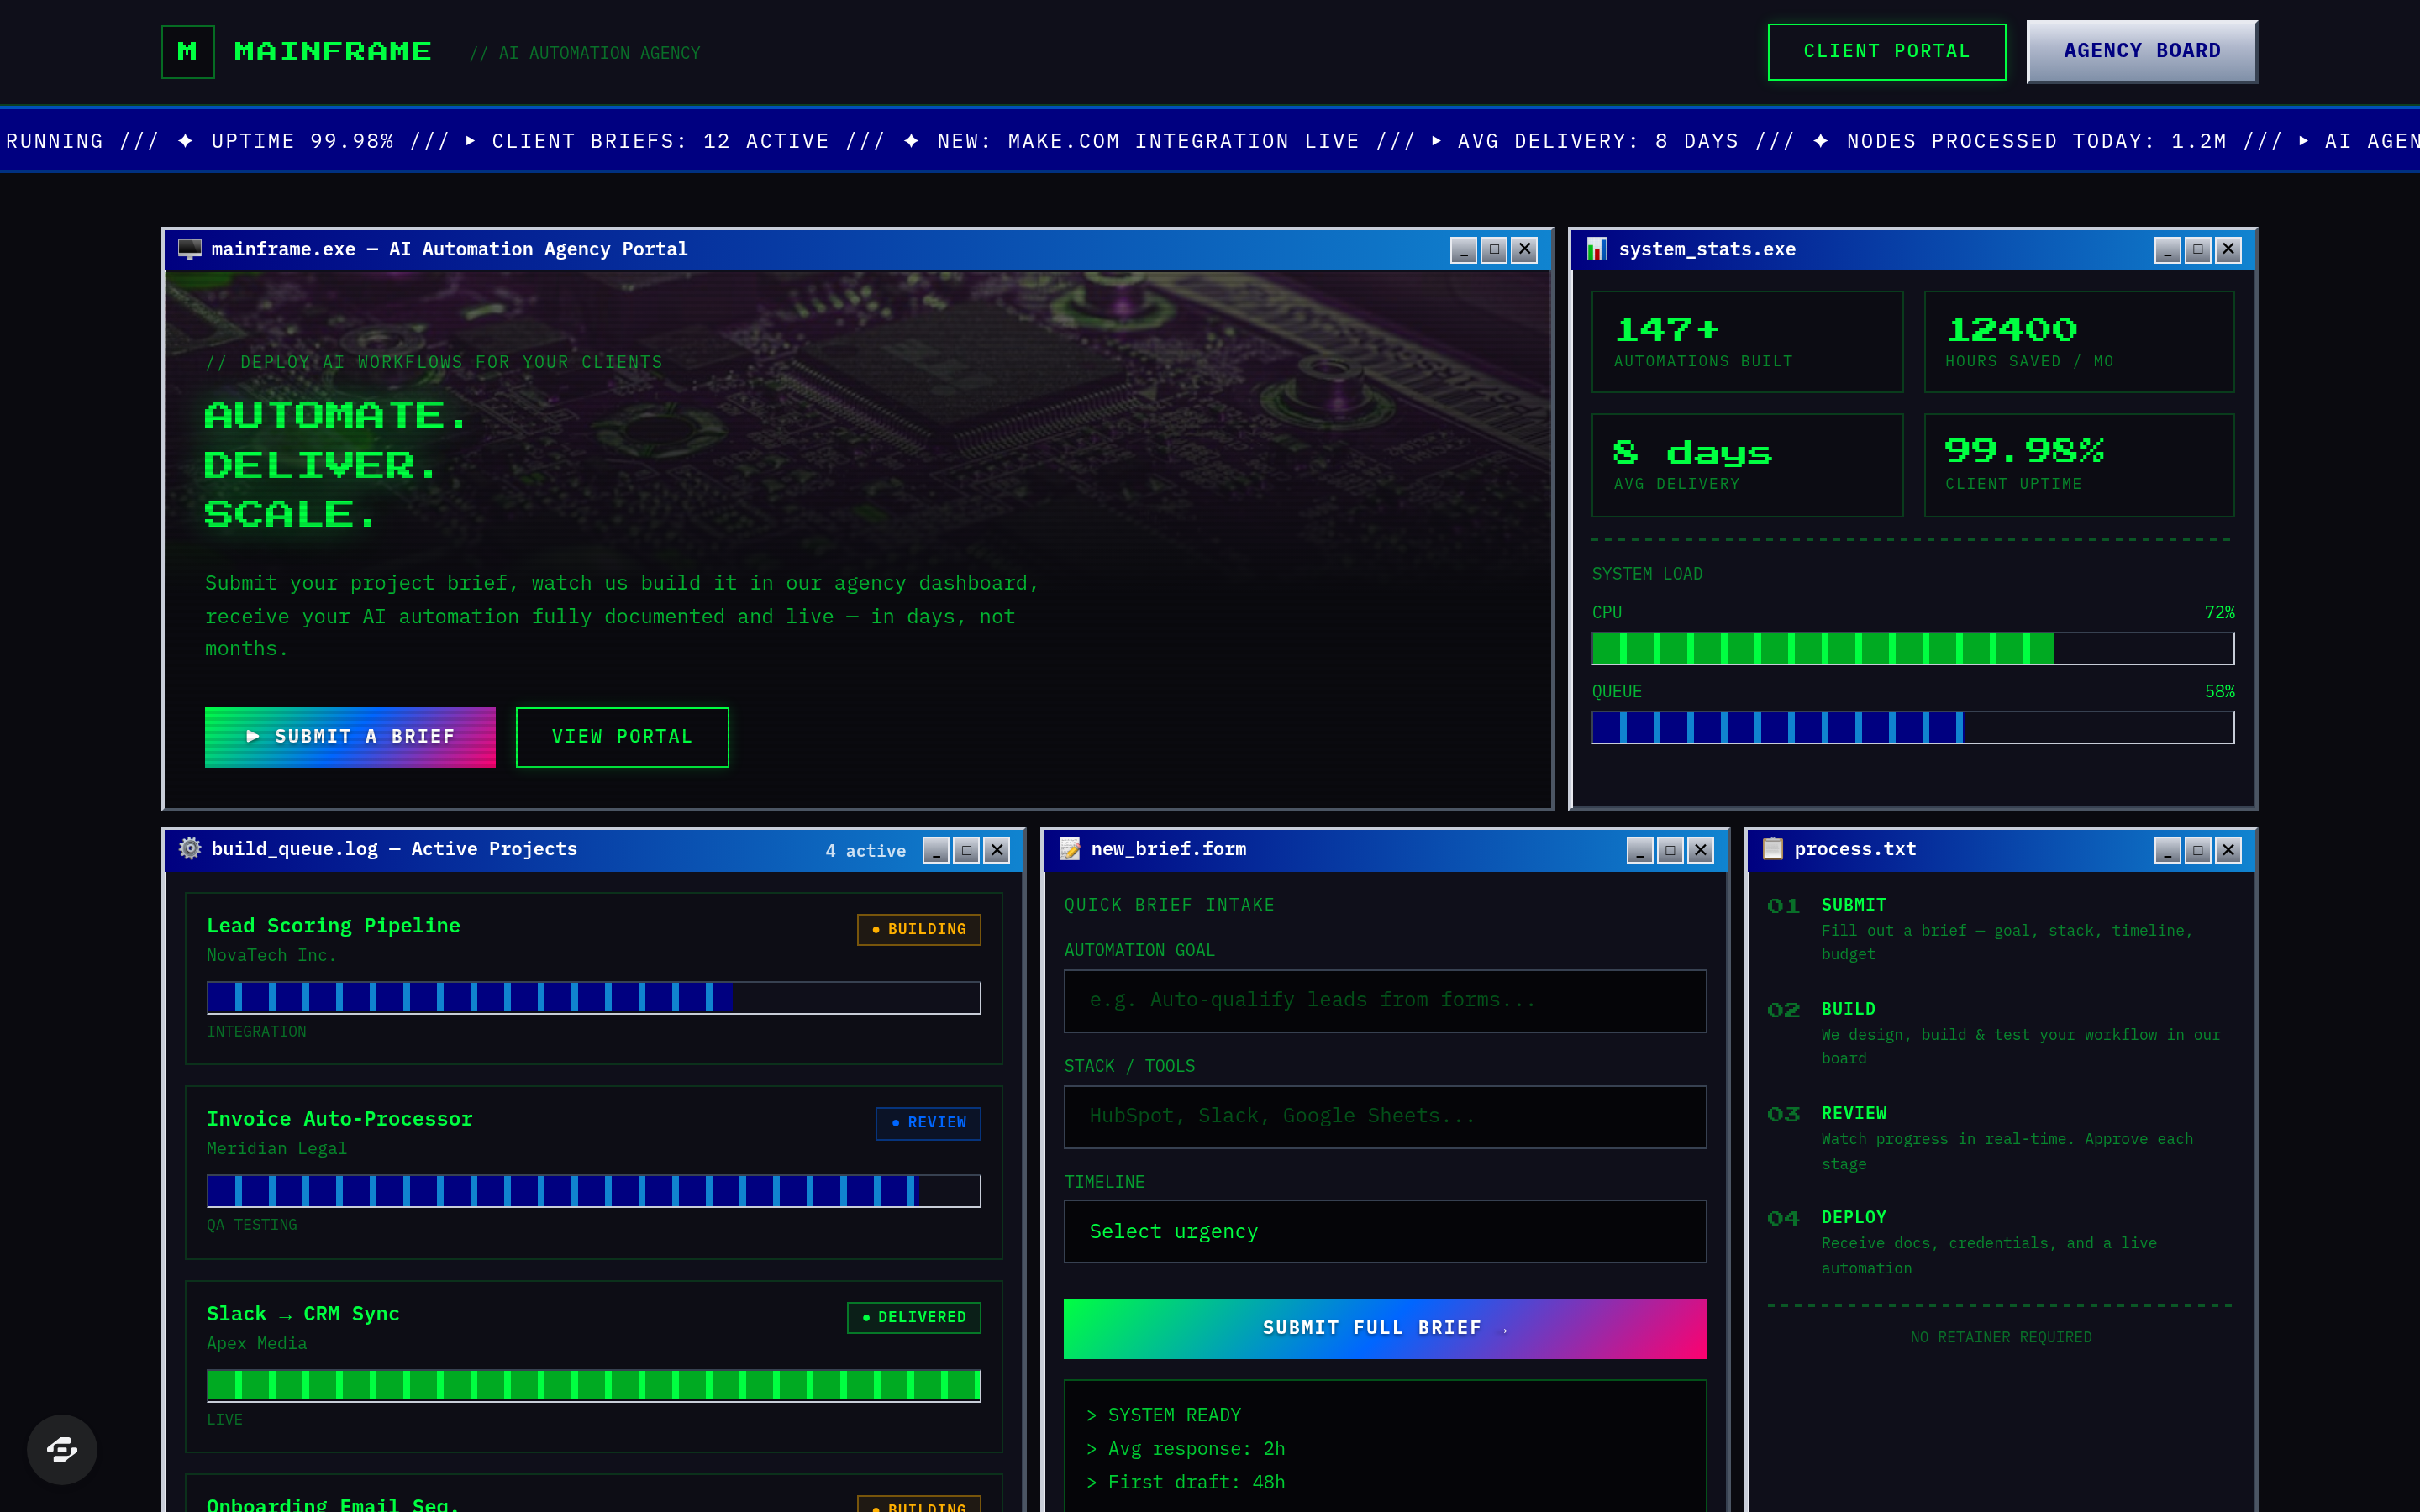Select the Slack → CRM Sync project title
Screen dimensions: 2420x1512
(x=303, y=1314)
